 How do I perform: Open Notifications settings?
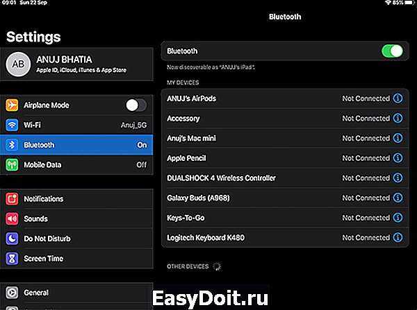pyautogui.click(x=76, y=199)
